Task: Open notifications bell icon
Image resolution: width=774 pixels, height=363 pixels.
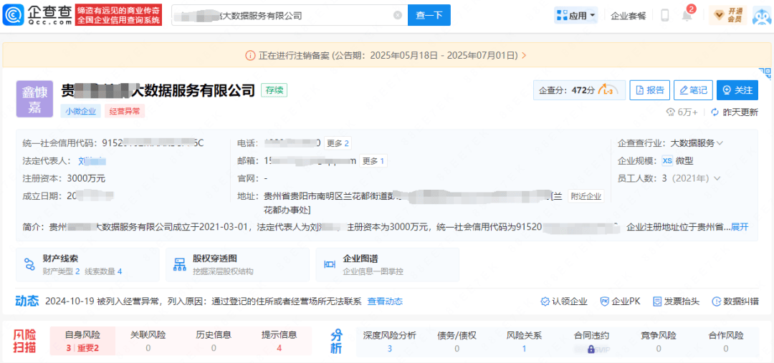Action: point(687,16)
